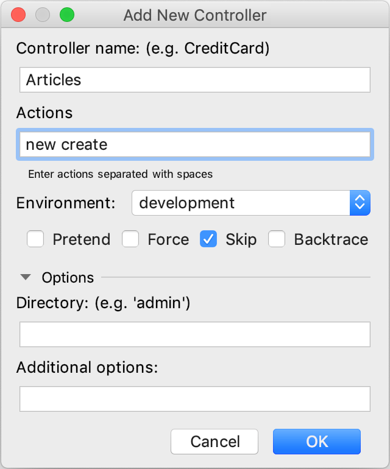Open the Environment dropdown showing development
This screenshot has height=469, width=390.
click(250, 203)
